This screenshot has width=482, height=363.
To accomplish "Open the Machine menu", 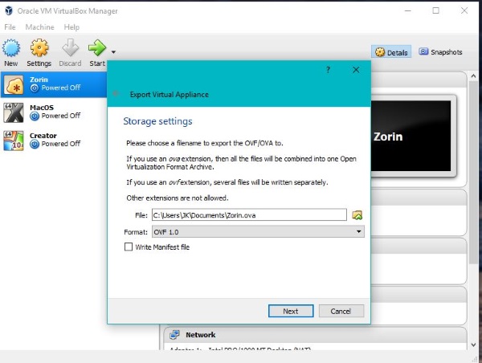I will [x=39, y=27].
